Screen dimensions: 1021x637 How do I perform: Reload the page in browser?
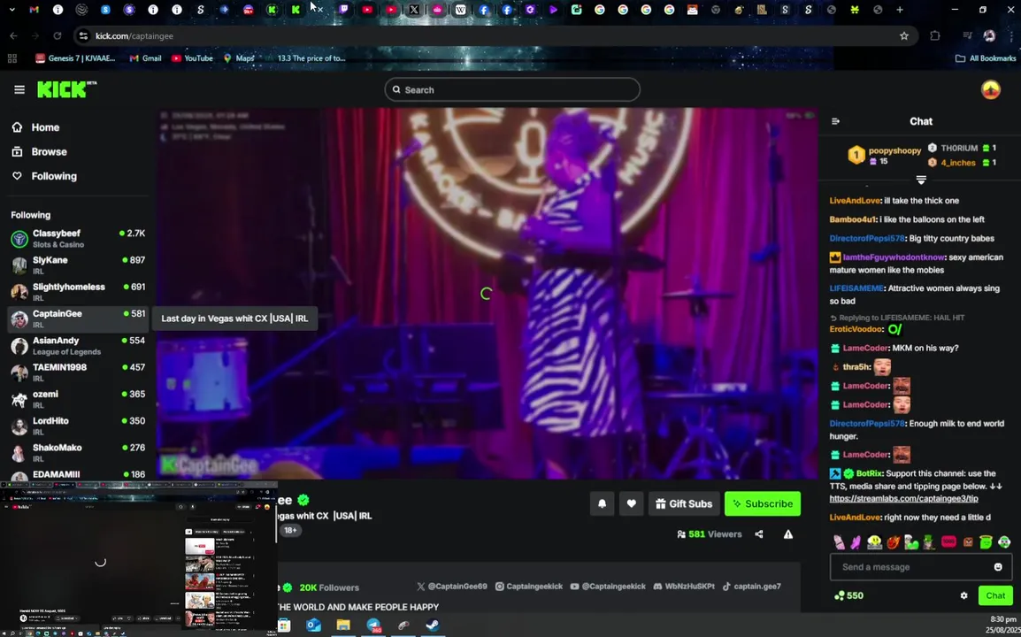coord(58,35)
